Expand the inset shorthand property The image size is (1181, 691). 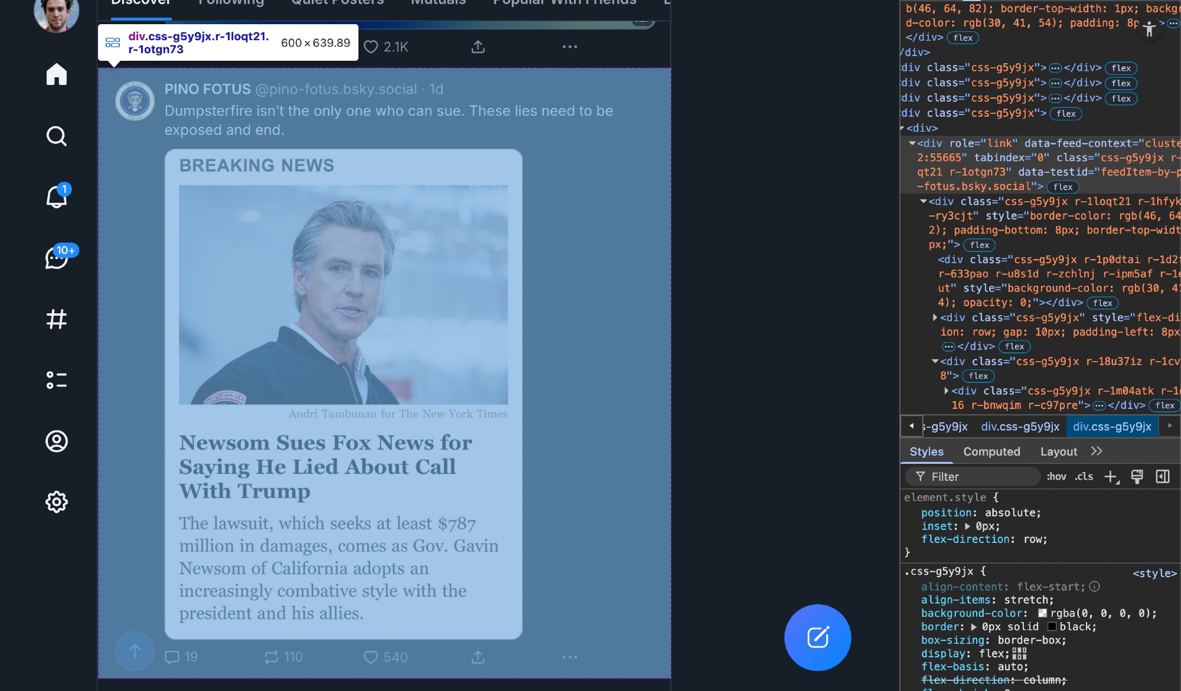click(x=967, y=526)
